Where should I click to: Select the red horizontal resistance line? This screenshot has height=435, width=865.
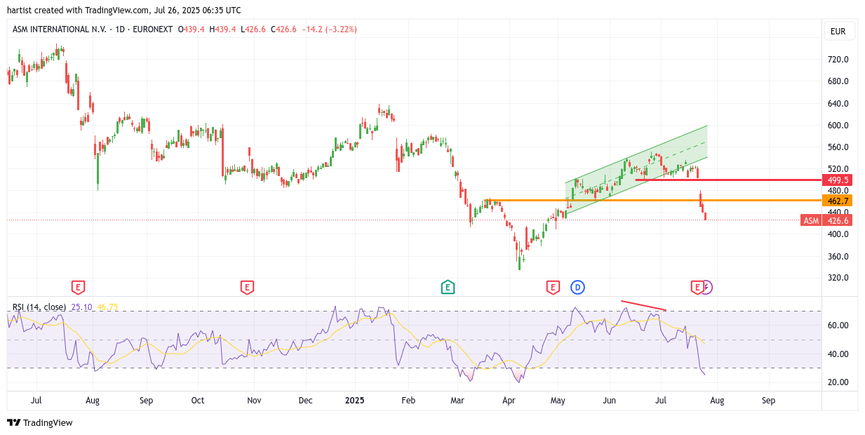(728, 180)
